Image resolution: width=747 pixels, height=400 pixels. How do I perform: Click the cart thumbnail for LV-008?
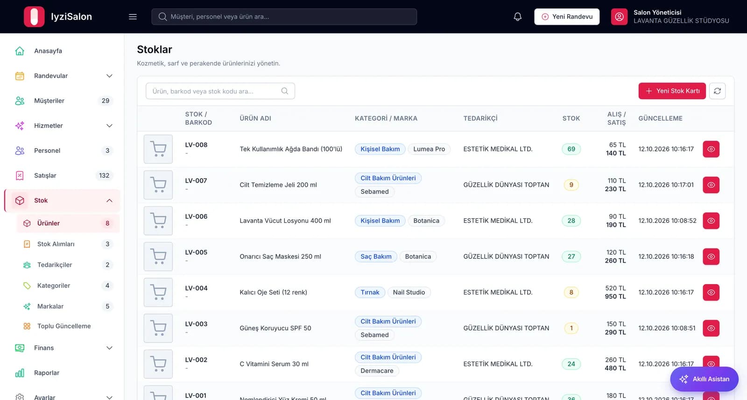(158, 149)
